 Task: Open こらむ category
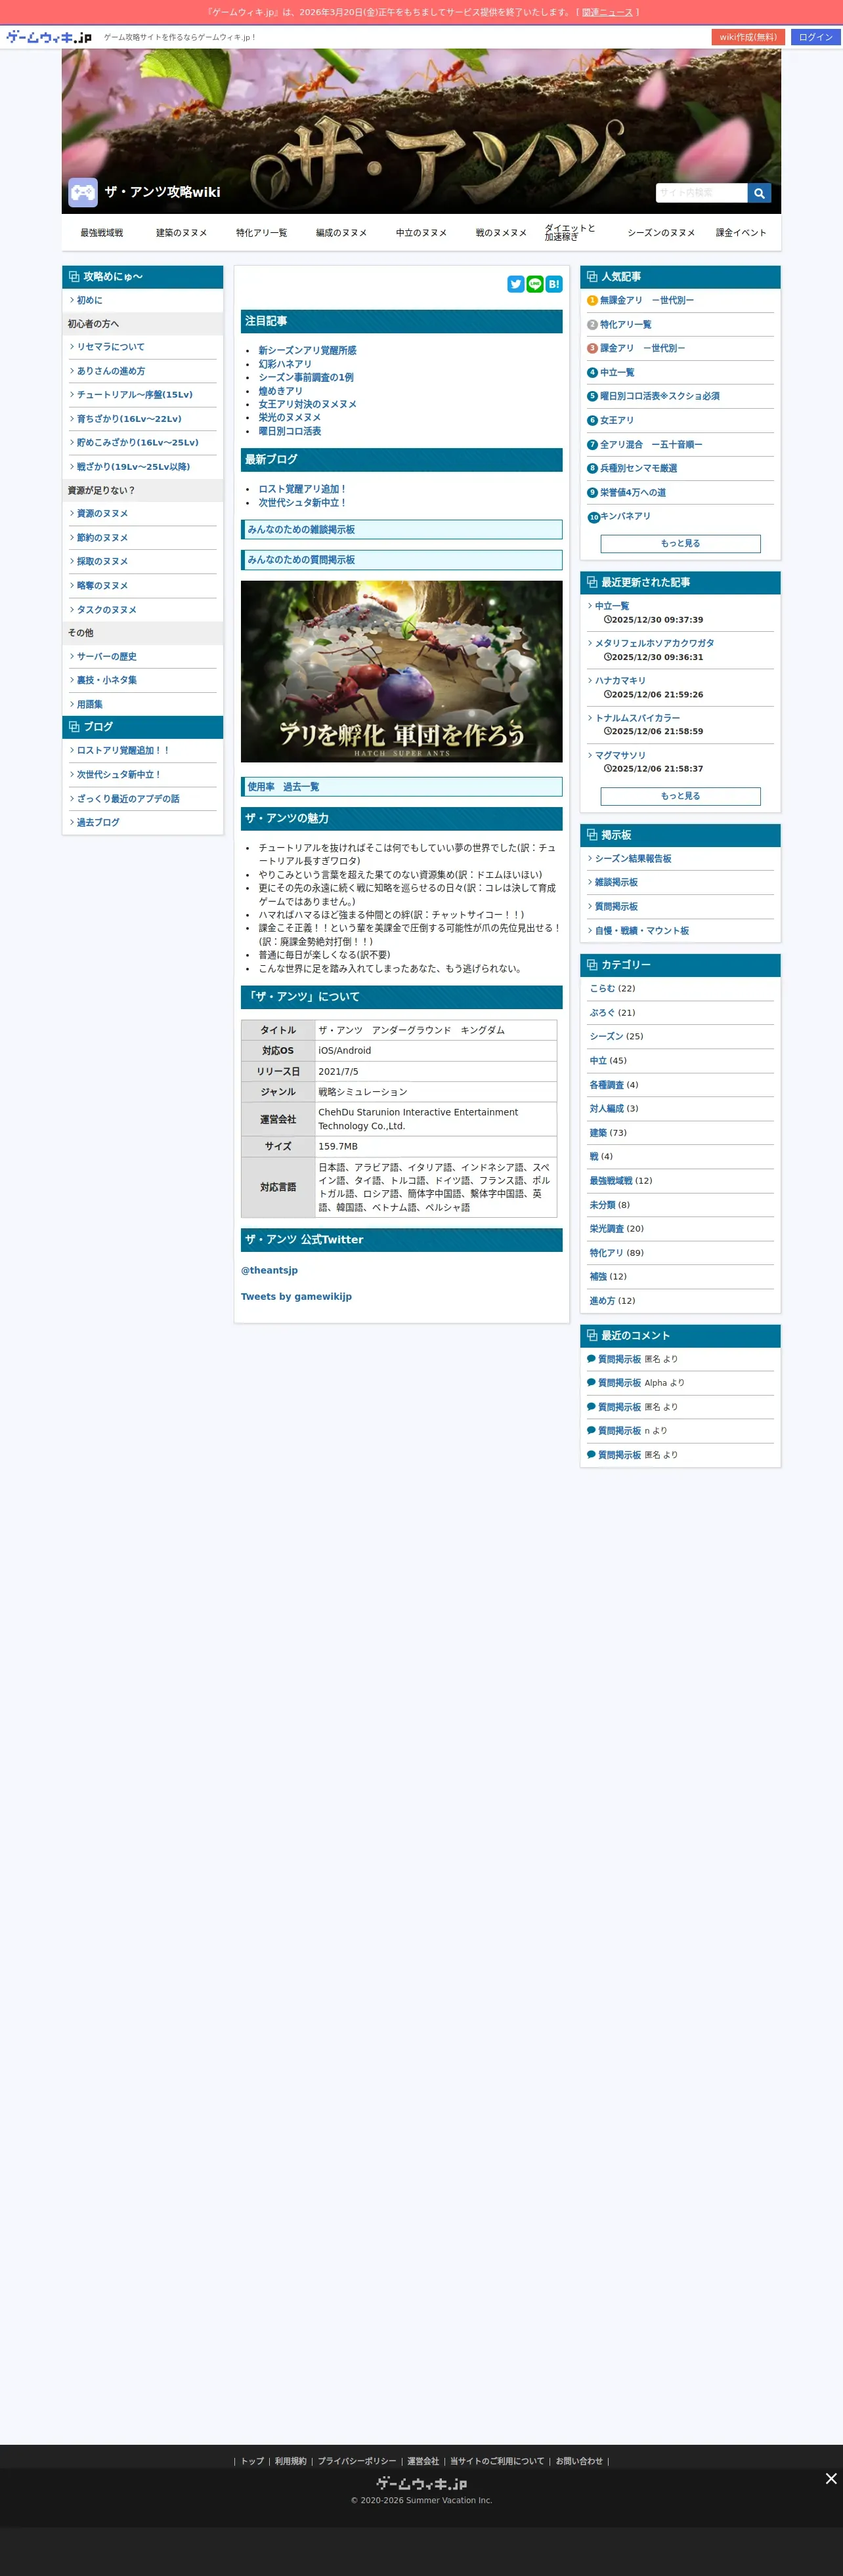(x=601, y=989)
